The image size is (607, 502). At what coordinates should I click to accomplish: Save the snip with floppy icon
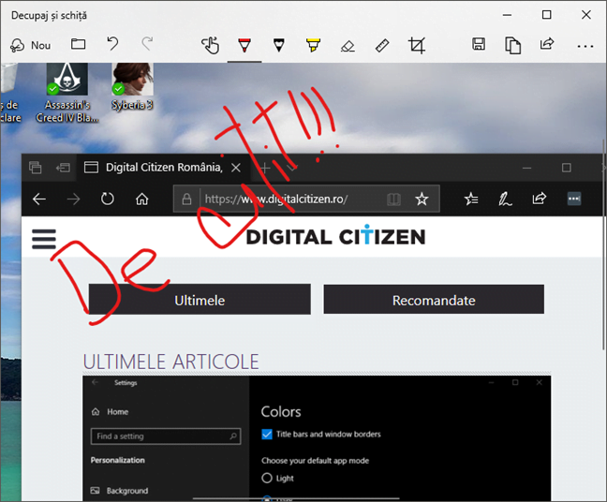click(x=479, y=44)
